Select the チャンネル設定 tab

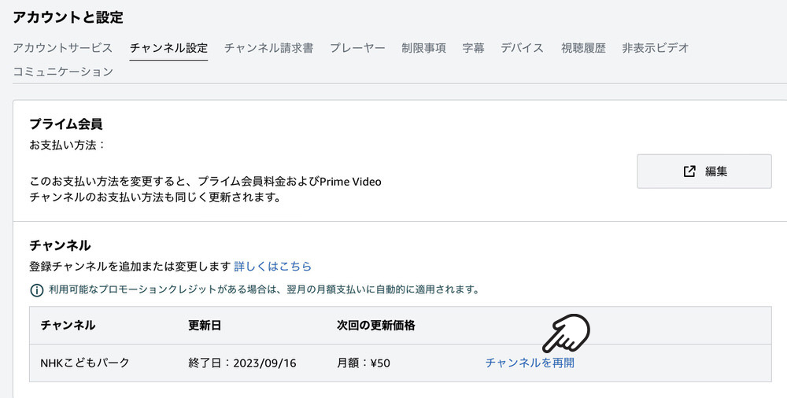(x=168, y=48)
